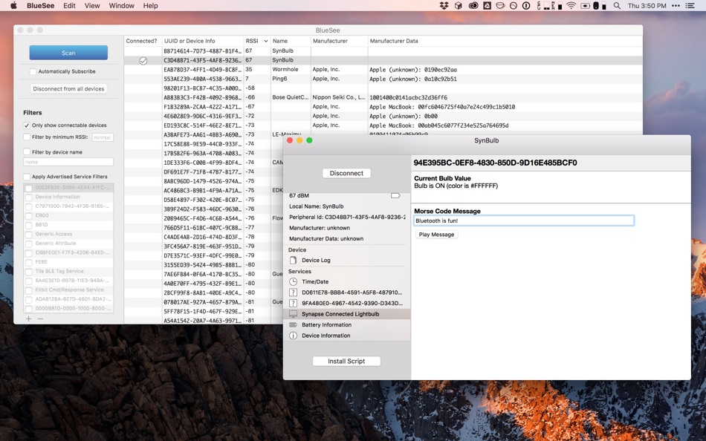Click the Battery Information battery icon
Screen dimensions: 706x441
[x=293, y=325]
